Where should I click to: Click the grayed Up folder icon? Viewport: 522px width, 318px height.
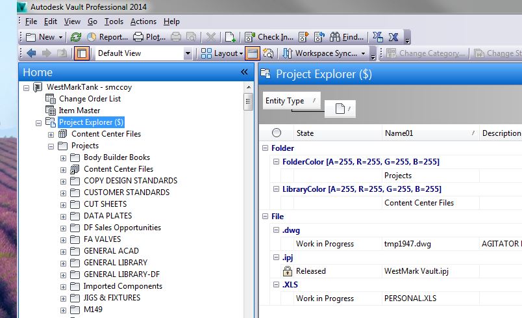[x=62, y=53]
